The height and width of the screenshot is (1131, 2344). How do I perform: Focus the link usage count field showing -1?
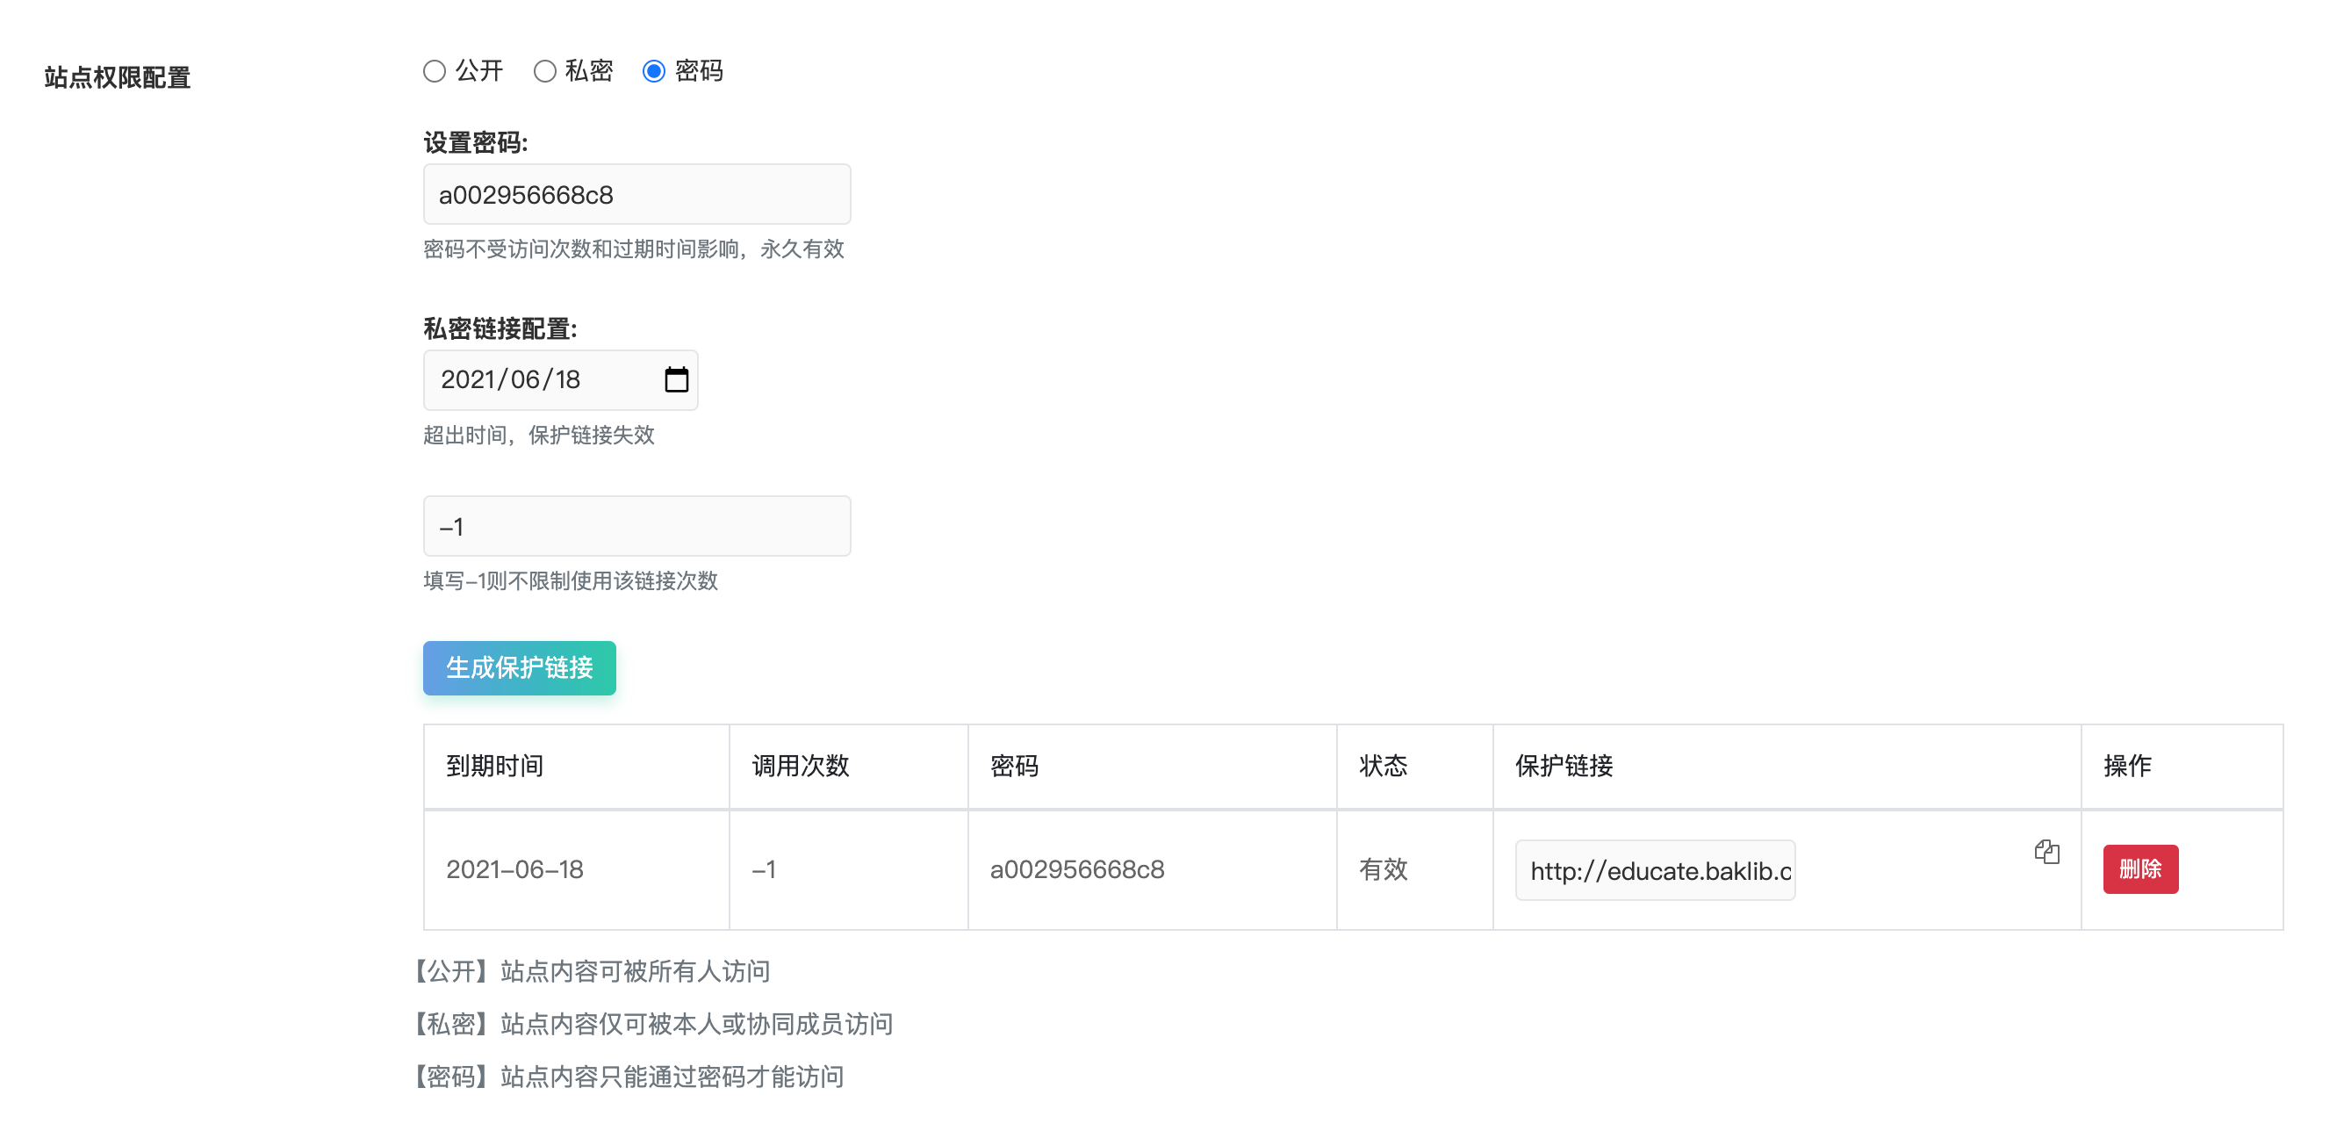pyautogui.click(x=636, y=526)
